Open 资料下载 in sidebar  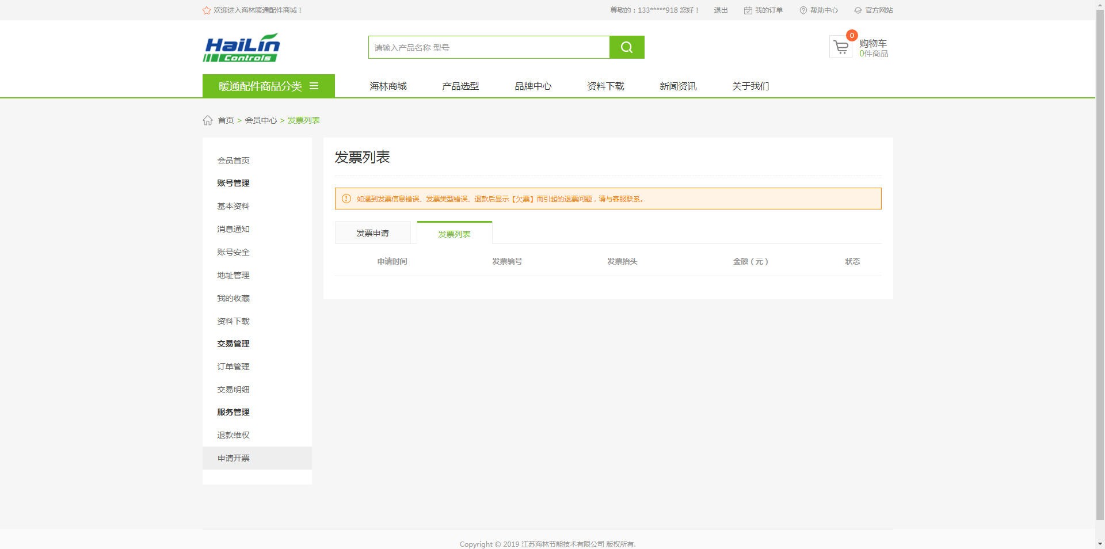233,321
